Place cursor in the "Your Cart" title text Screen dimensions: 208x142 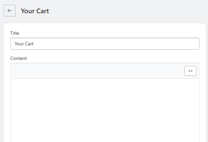24,44
